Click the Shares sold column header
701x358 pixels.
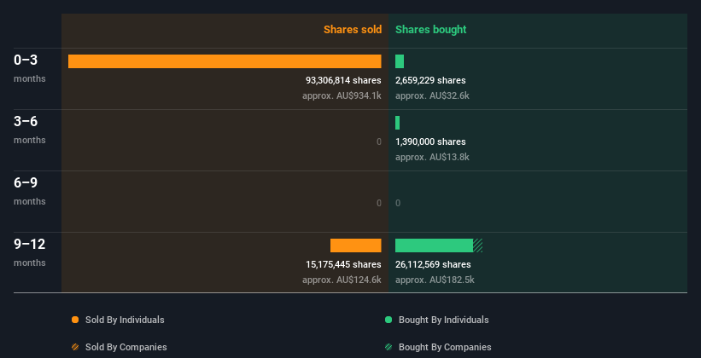pos(353,30)
